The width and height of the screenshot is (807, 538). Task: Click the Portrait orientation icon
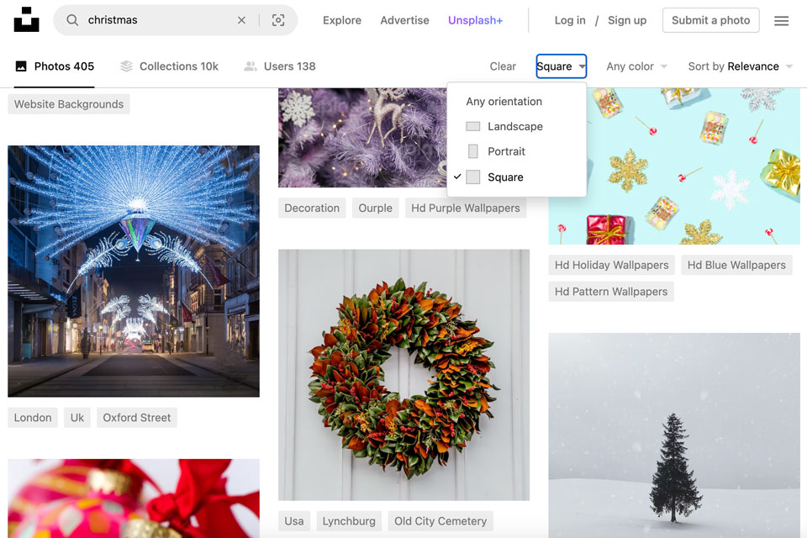(473, 151)
